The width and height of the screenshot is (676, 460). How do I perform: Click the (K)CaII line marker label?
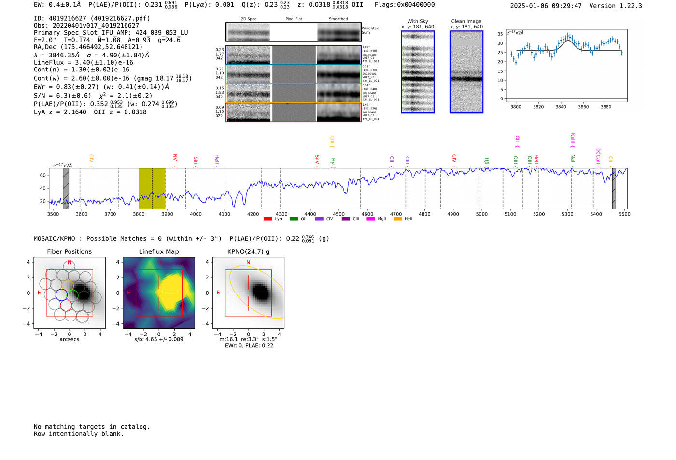(x=598, y=158)
